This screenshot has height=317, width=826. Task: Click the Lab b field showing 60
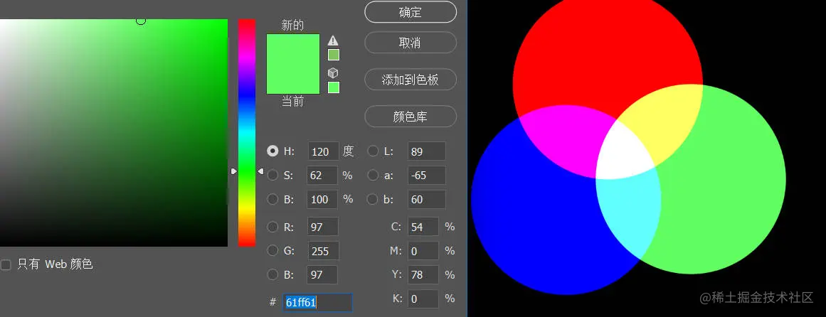pyautogui.click(x=427, y=200)
